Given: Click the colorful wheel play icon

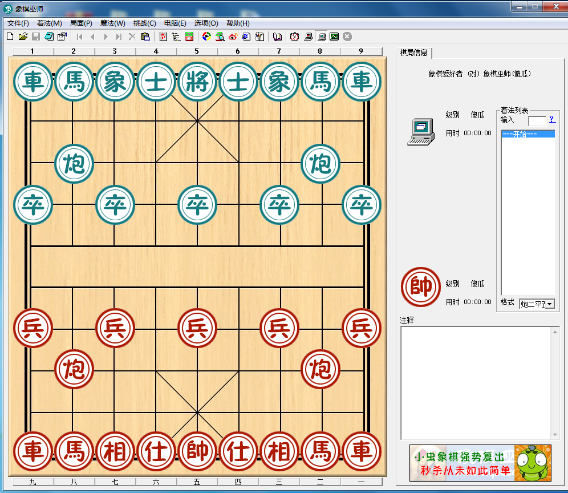Looking at the screenshot, I should (207, 37).
